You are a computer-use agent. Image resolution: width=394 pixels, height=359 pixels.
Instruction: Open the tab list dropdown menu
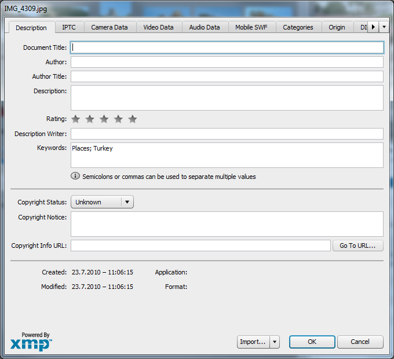click(x=384, y=27)
